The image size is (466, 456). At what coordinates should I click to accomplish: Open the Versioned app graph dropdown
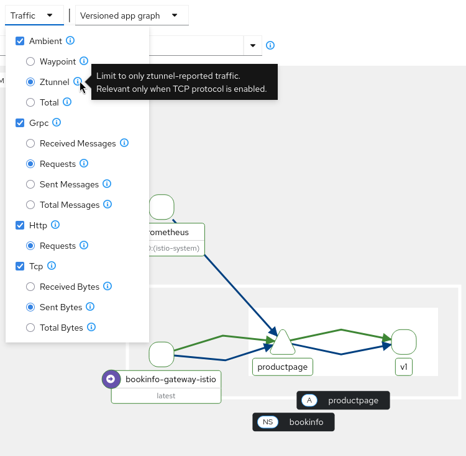(131, 16)
